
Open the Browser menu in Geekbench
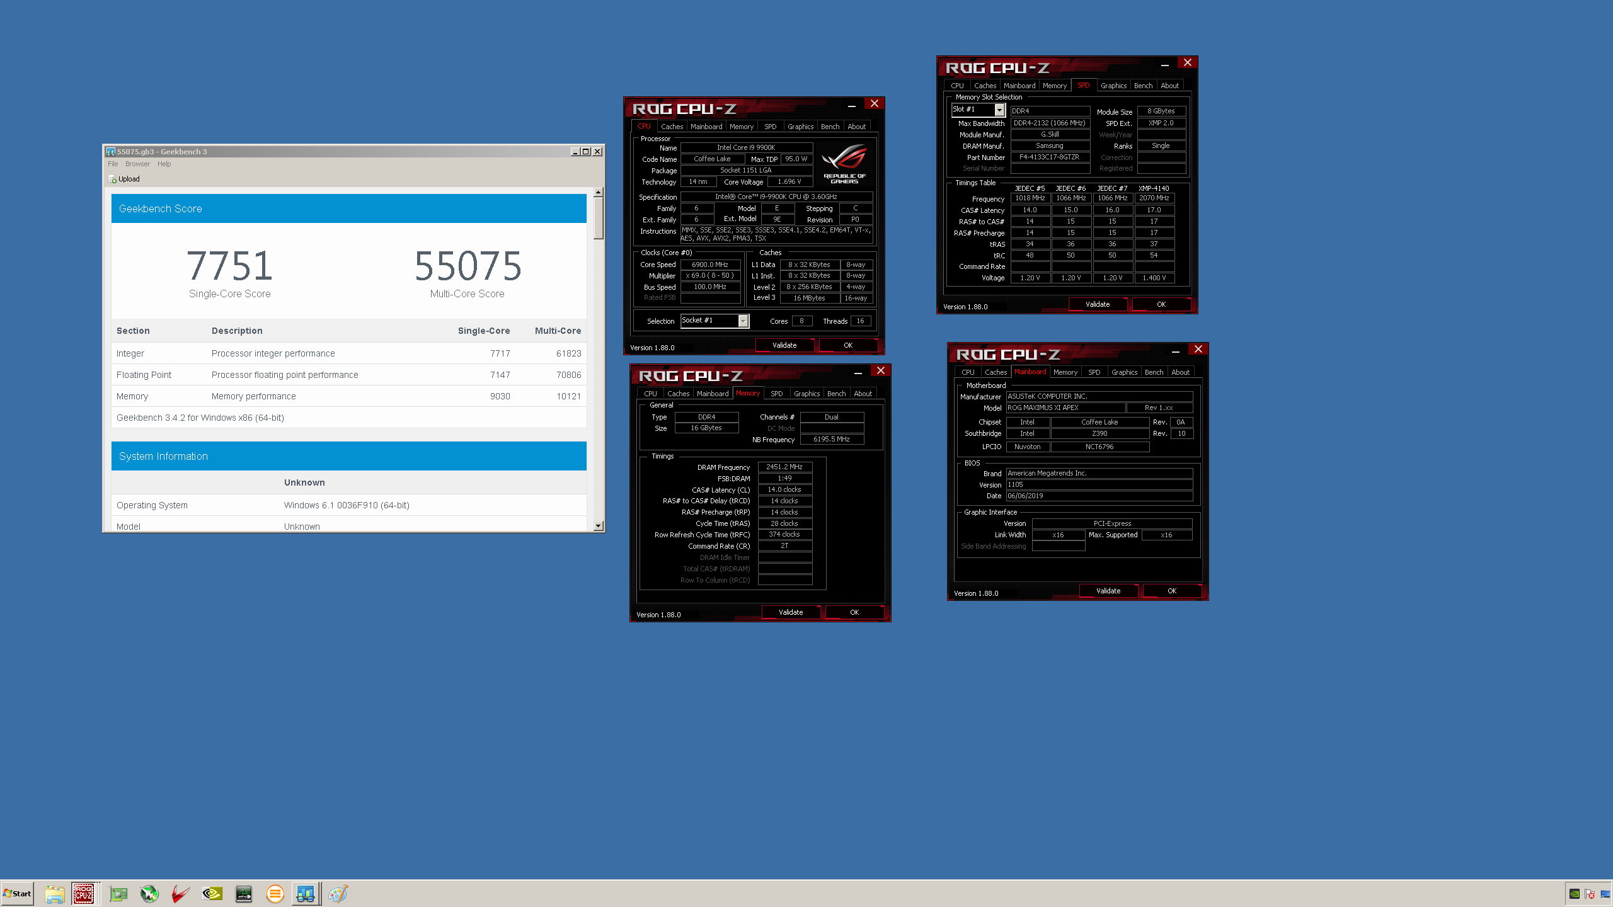point(137,164)
